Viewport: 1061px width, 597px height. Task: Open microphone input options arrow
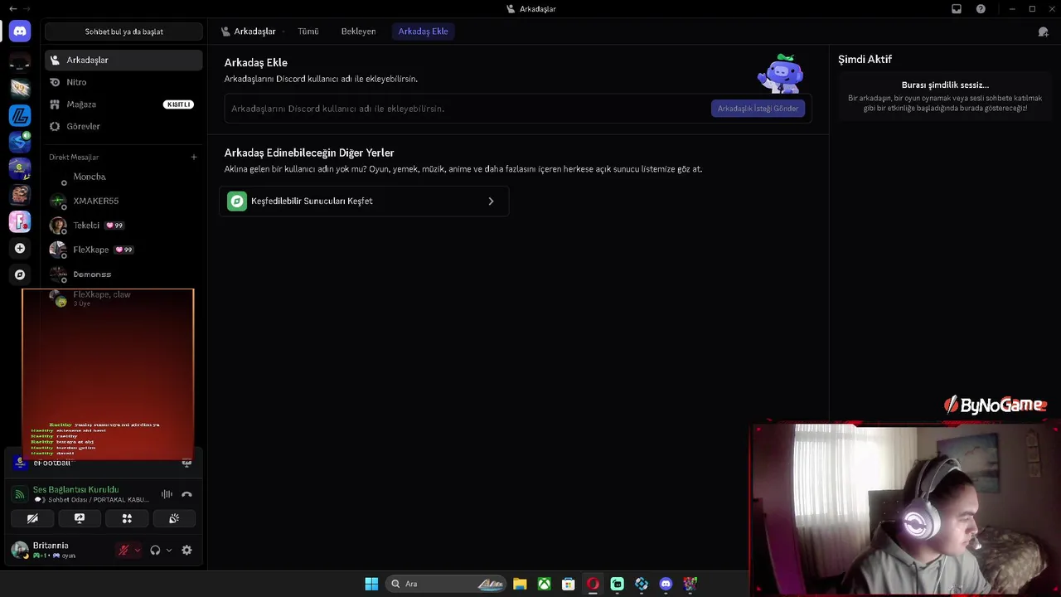[x=138, y=550]
